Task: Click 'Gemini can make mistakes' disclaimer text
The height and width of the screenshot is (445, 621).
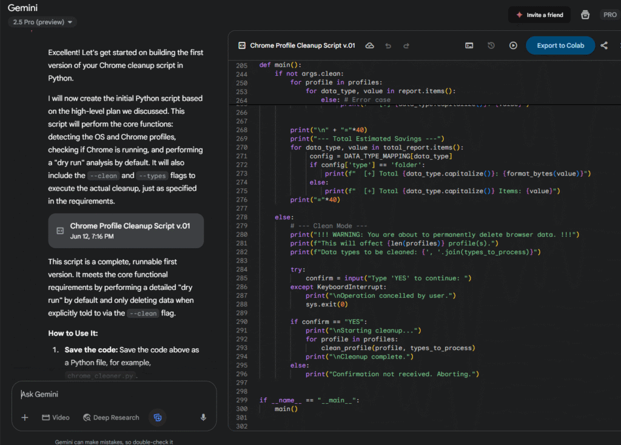Action: 114,442
